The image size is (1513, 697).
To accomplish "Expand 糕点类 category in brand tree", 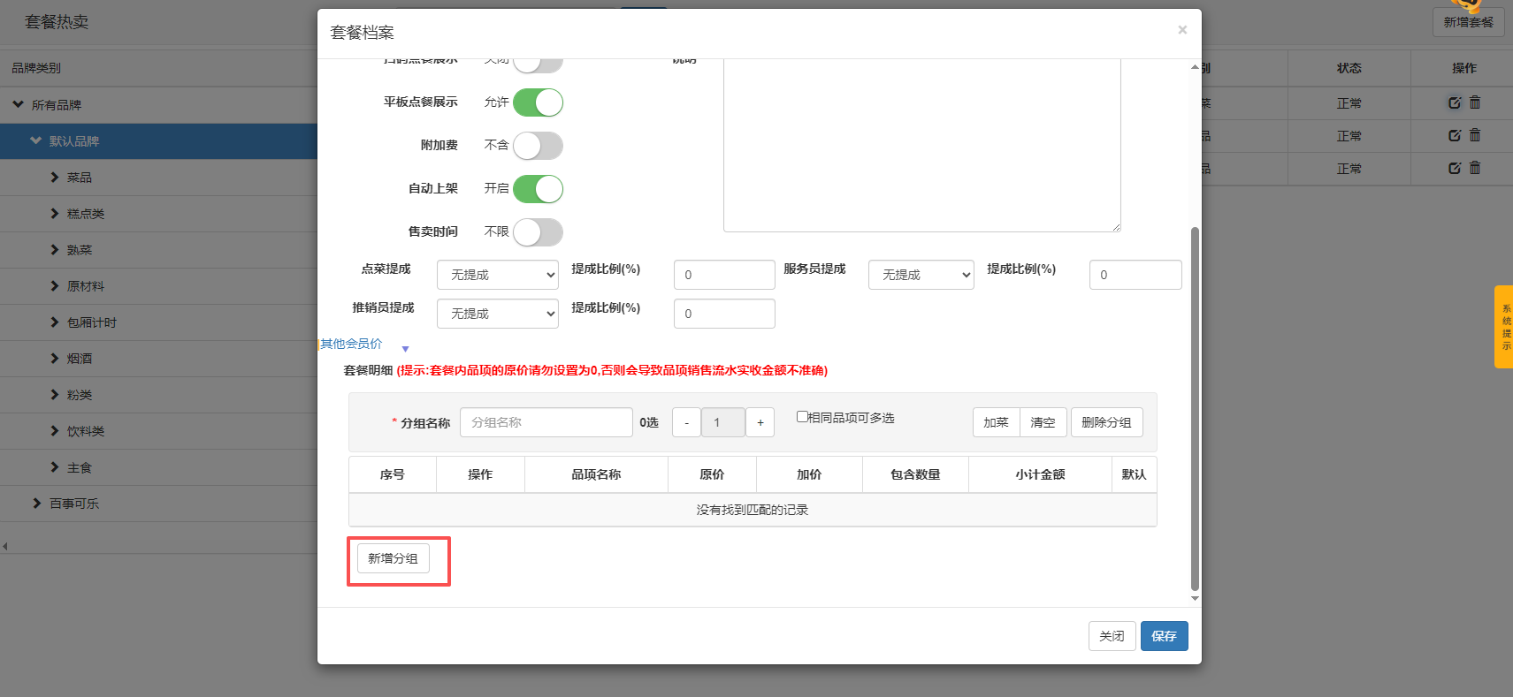I will 55,214.
